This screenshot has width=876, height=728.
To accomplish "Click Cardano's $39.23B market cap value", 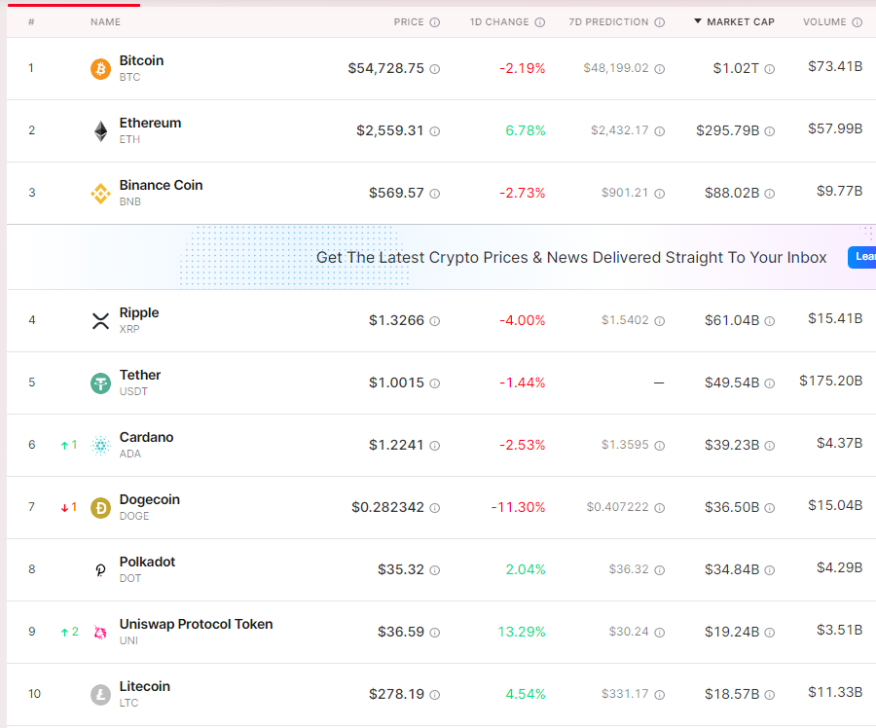I will click(732, 446).
